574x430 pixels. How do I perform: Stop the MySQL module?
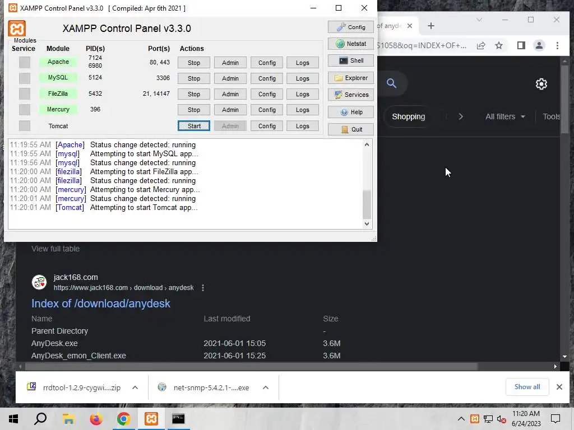(194, 78)
